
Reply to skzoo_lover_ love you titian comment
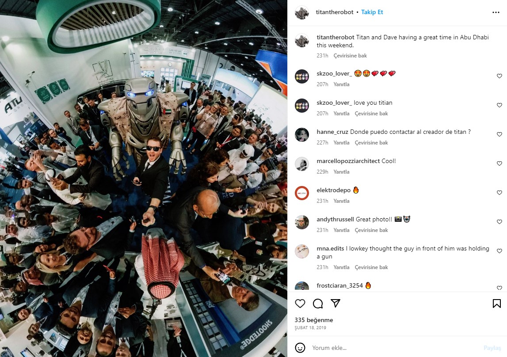341,114
